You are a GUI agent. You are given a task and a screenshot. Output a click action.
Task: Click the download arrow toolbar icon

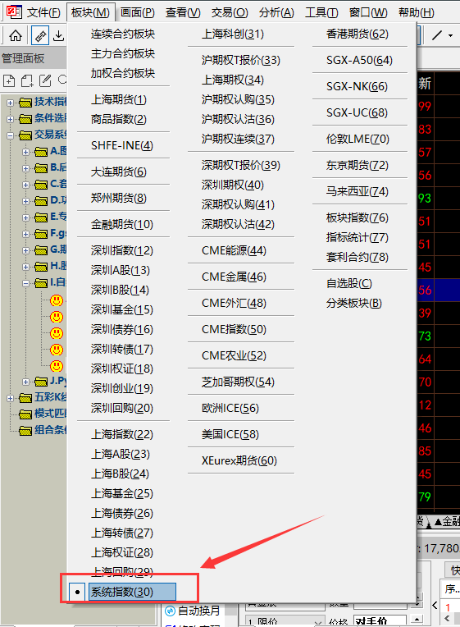(59, 36)
